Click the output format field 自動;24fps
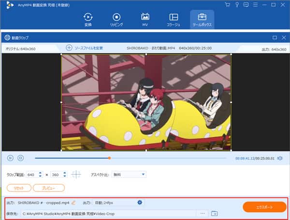The image size is (290, 220). 115,203
